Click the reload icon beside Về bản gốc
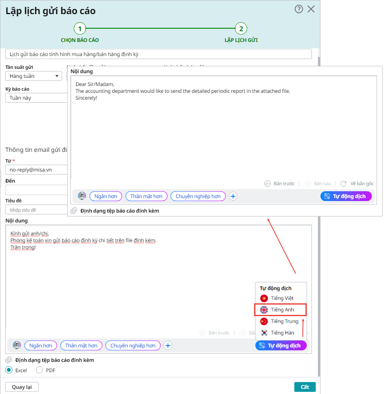Screen dimensions: 386x394 [343, 184]
